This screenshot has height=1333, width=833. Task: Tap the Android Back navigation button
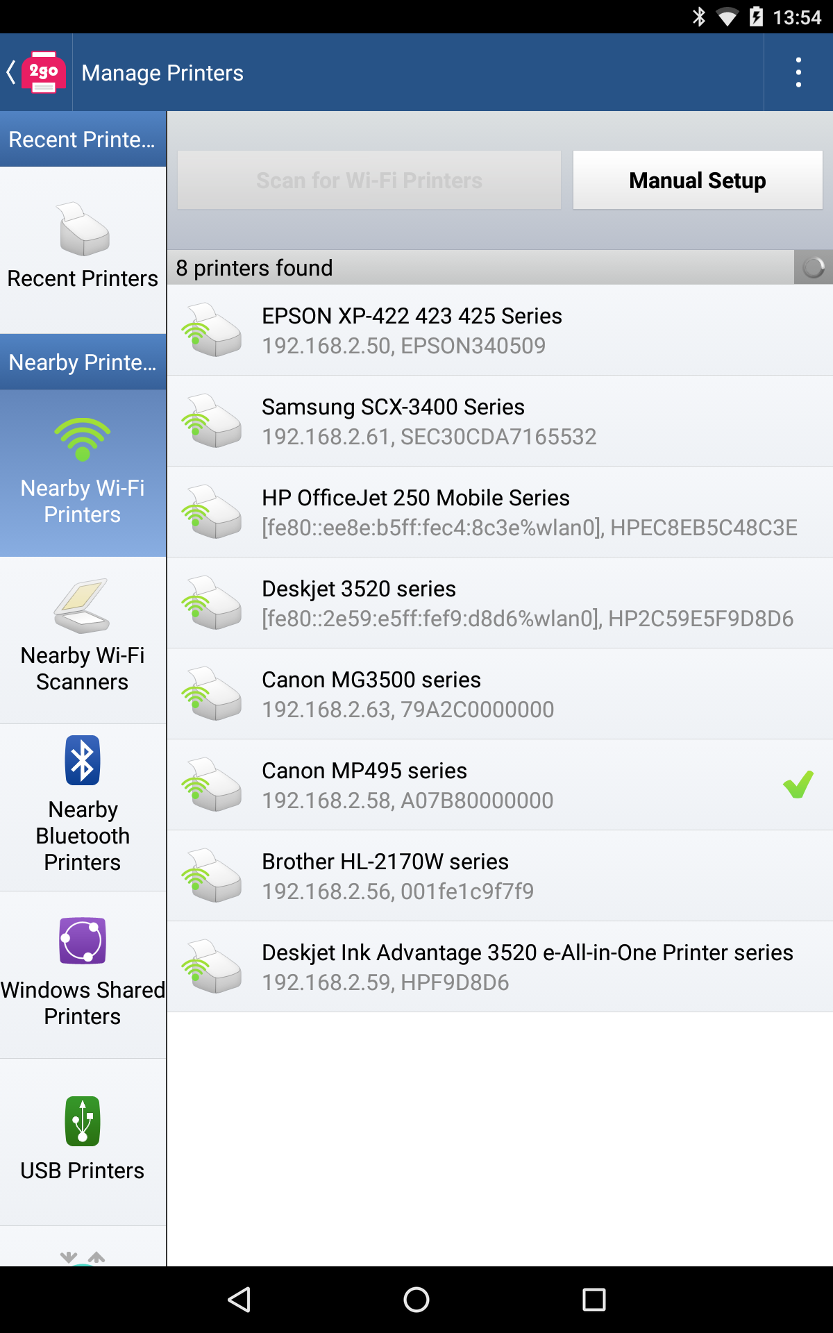tap(239, 1299)
